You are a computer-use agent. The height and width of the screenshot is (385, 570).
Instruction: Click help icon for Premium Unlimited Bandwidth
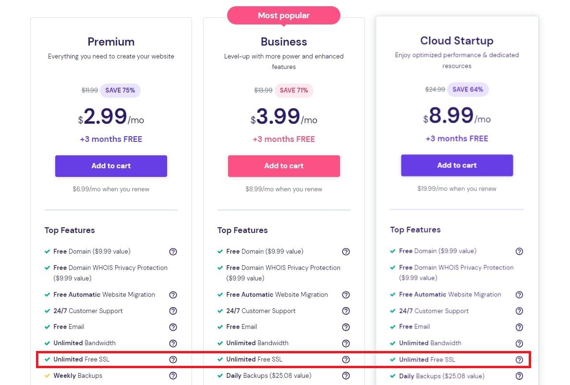(x=173, y=343)
